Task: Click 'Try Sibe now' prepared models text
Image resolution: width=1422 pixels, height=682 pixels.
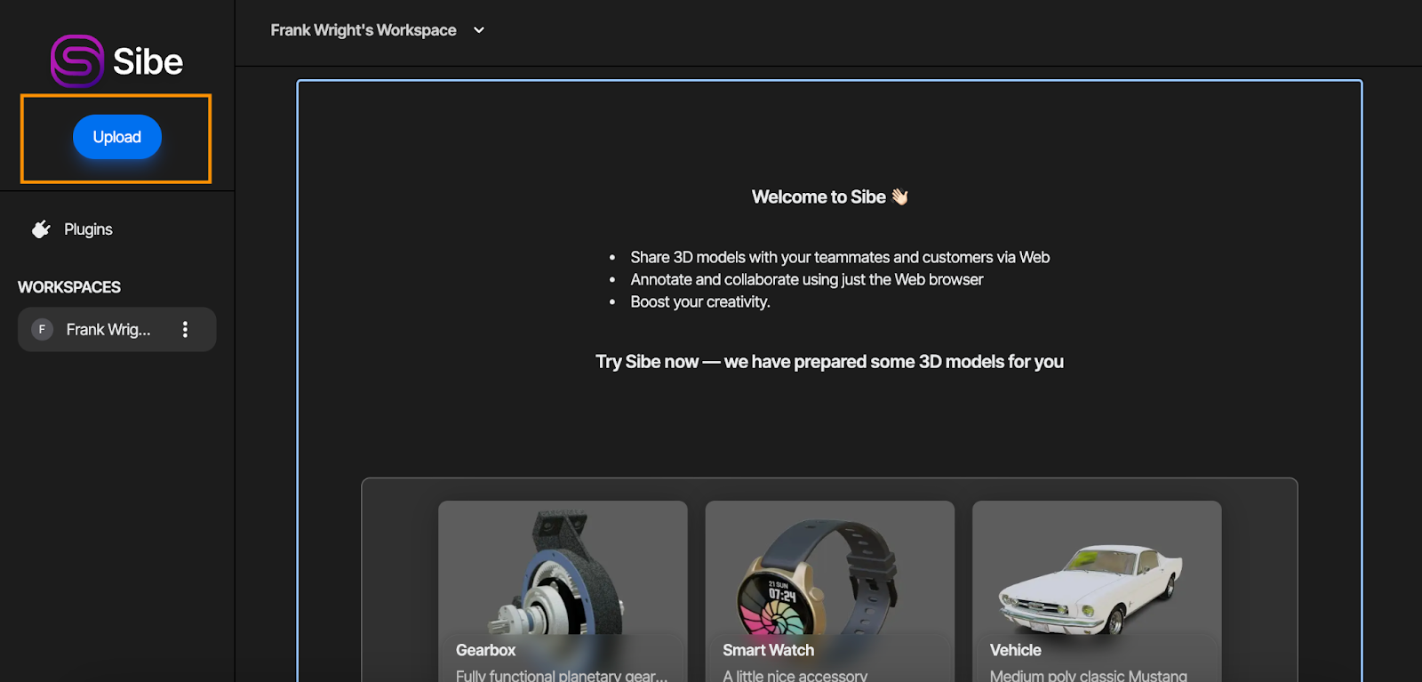Action: point(829,362)
